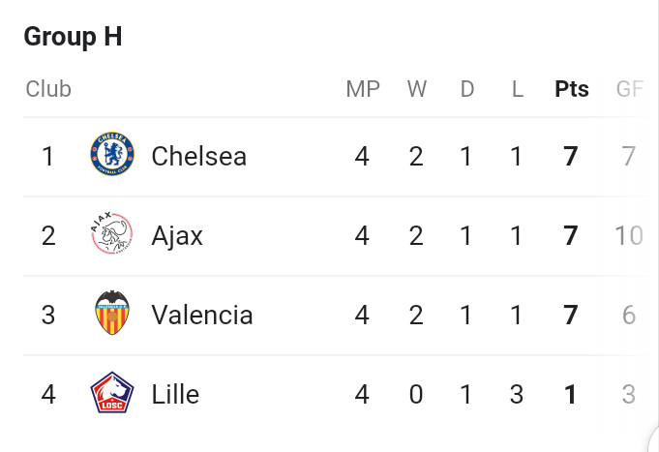Click the Lille LOSC crest icon
The width and height of the screenshot is (659, 452).
[x=112, y=392]
